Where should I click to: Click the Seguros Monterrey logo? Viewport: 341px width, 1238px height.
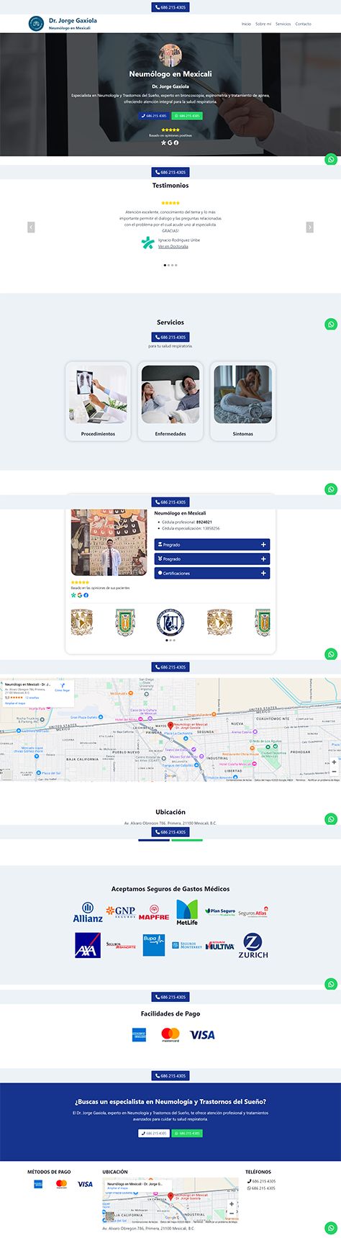[187, 945]
